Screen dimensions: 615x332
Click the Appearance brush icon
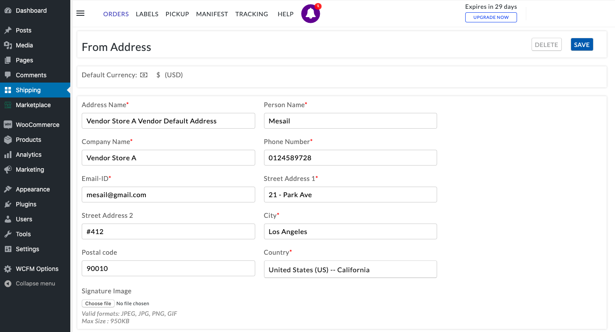(x=8, y=189)
